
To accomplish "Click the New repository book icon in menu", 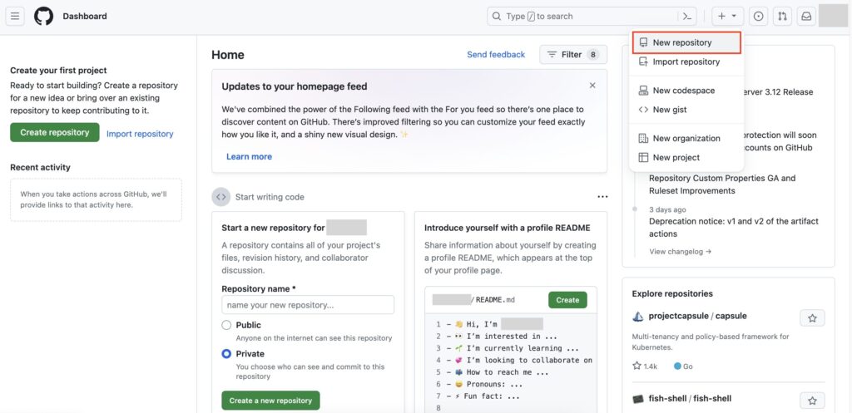I will pyautogui.click(x=643, y=42).
